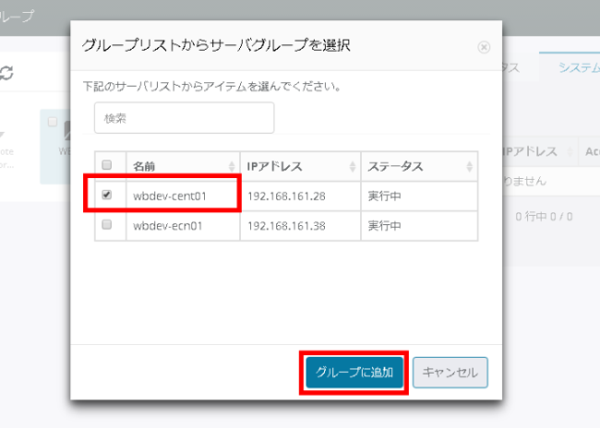The width and height of the screenshot is (600, 428).
Task: Click the background IPアドレス column header
Action: pyautogui.click(x=531, y=152)
